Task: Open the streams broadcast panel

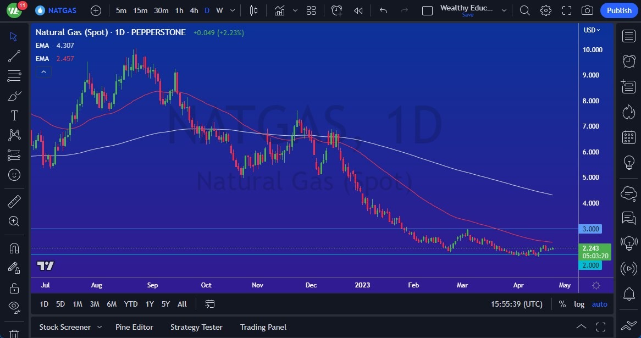Action: 629,268
